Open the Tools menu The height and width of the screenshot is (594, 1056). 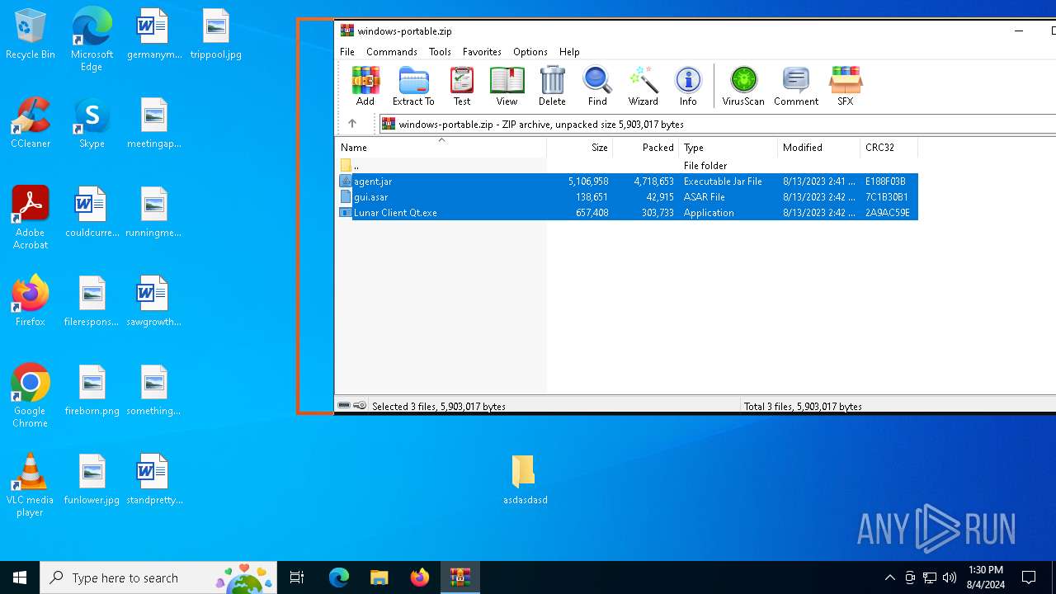coord(440,51)
